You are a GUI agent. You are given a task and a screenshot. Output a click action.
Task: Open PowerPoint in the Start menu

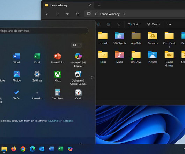pyautogui.click(x=58, y=59)
